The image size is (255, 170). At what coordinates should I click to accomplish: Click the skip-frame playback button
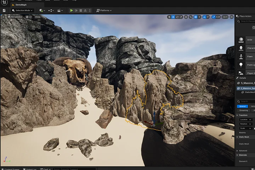point(76,11)
